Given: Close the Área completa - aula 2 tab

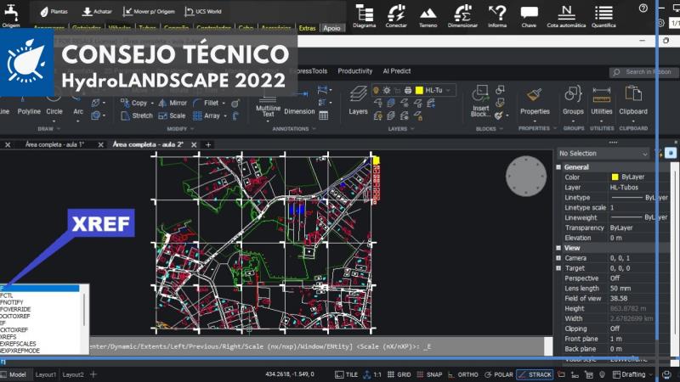Looking at the screenshot, I should pos(194,144).
